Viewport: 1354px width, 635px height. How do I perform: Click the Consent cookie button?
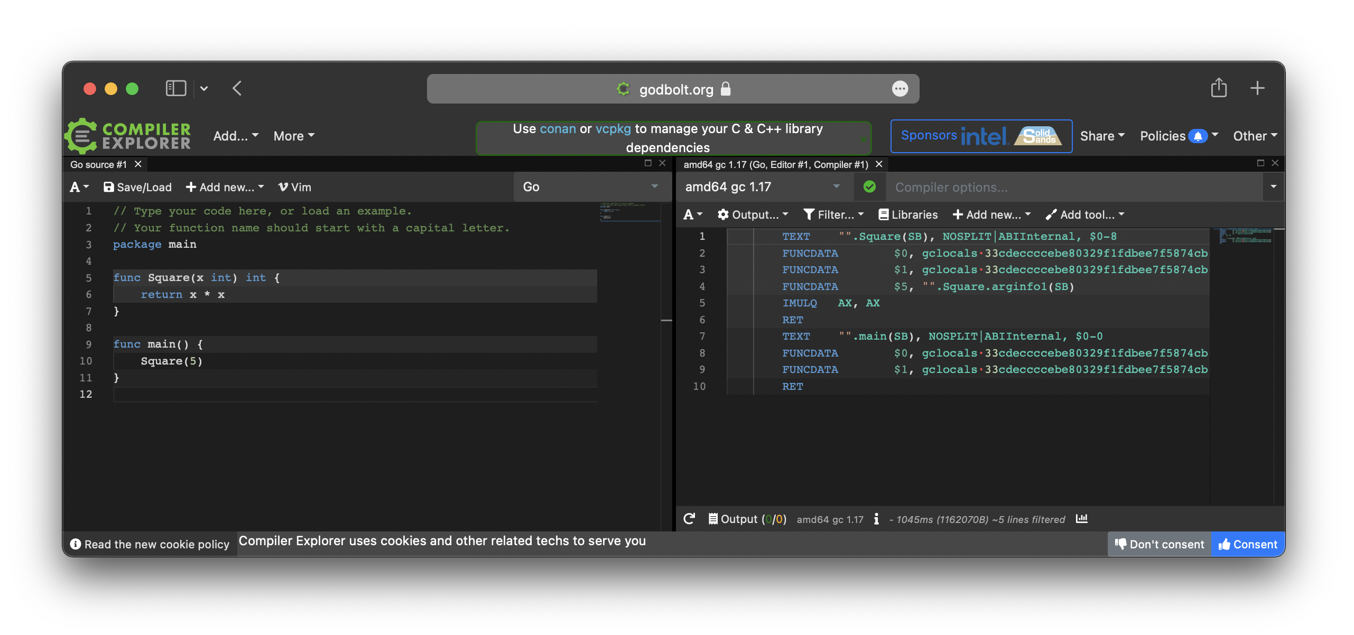1248,544
